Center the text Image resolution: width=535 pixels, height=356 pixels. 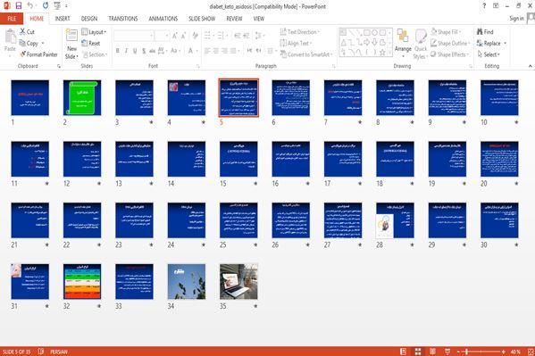pyautogui.click(x=215, y=51)
